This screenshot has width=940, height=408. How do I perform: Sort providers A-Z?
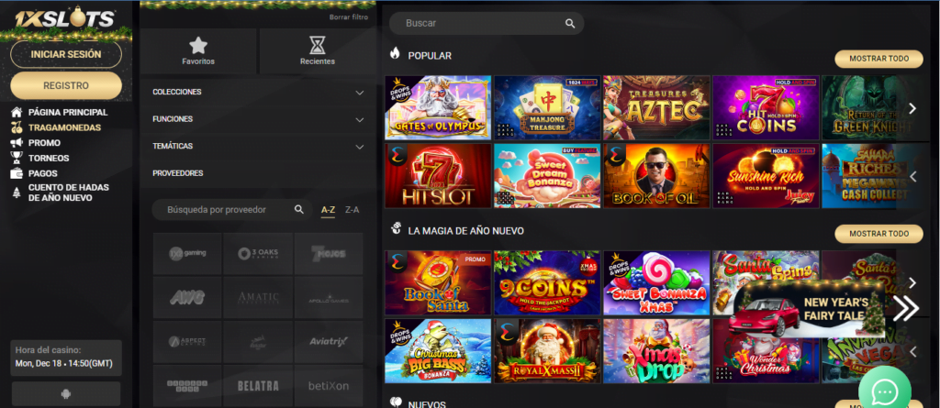coord(328,210)
